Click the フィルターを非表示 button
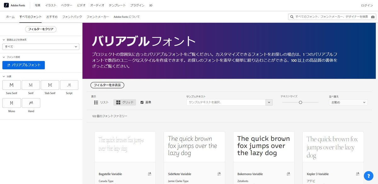The height and width of the screenshot is (184, 378). 107,85
